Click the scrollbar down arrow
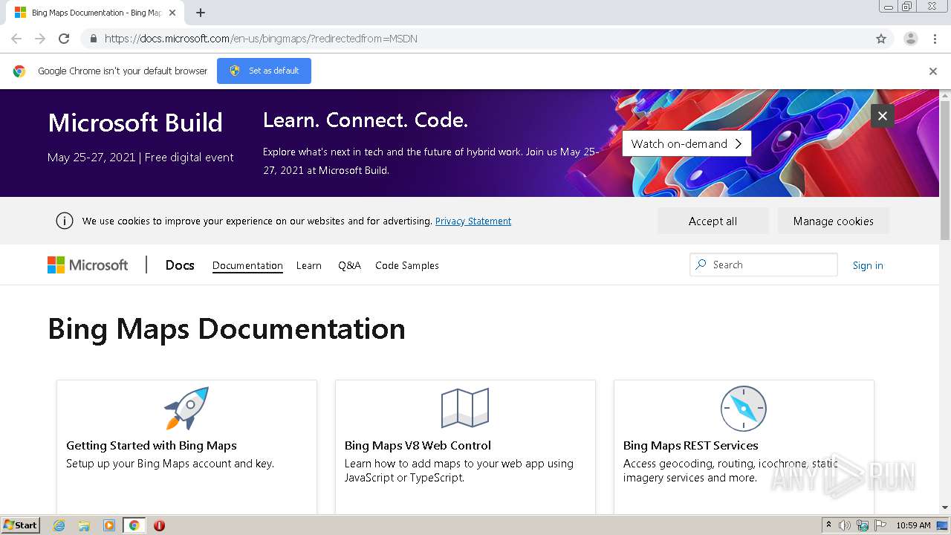Viewport: 951px width, 535px height. pyautogui.click(x=945, y=508)
